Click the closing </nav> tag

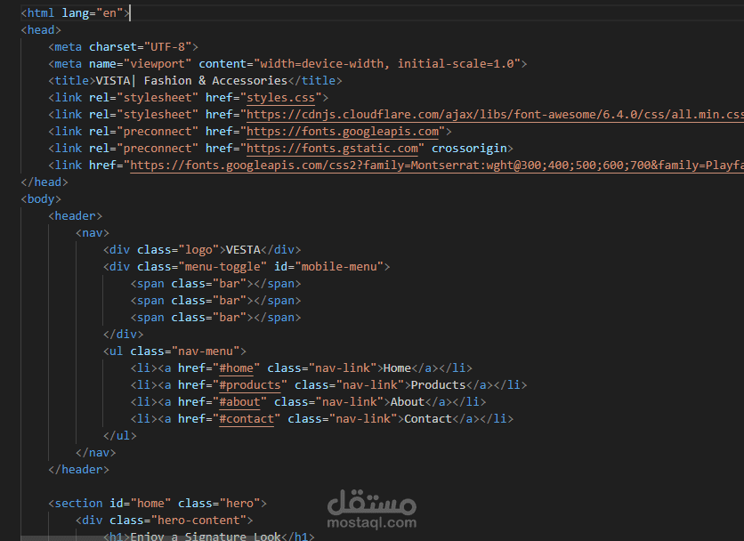click(96, 453)
